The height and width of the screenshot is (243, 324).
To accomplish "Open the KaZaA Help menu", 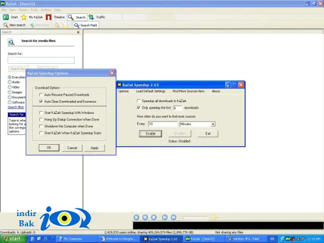I will (x=57, y=10).
